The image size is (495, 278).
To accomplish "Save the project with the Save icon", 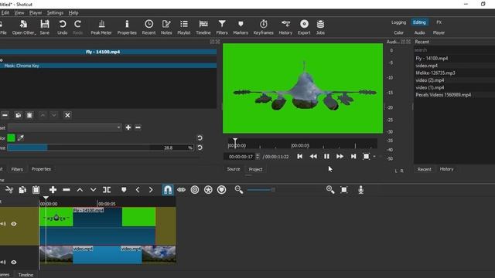I will pos(45,27).
